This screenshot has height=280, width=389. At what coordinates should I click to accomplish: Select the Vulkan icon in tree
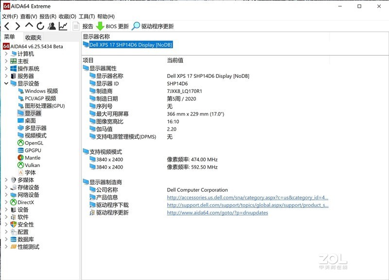[20, 165]
